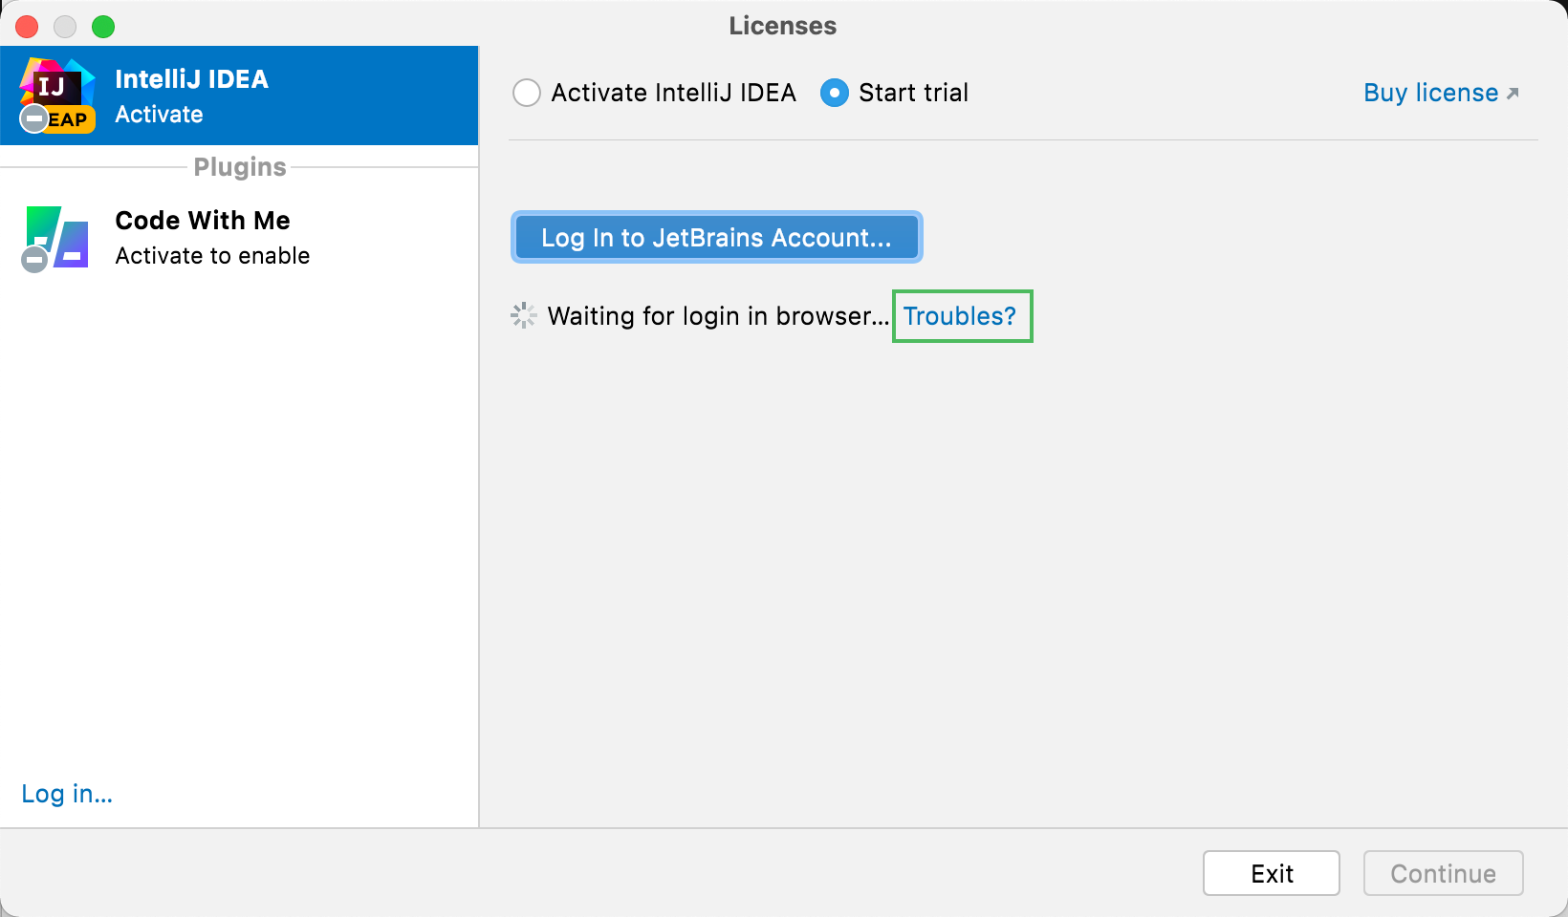Open the Licenses dialog title area
Screen dimensions: 1568x917
click(782, 26)
